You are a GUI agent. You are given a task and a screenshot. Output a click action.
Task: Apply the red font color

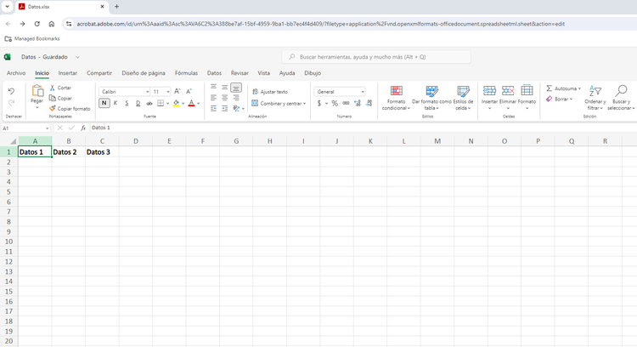point(191,103)
